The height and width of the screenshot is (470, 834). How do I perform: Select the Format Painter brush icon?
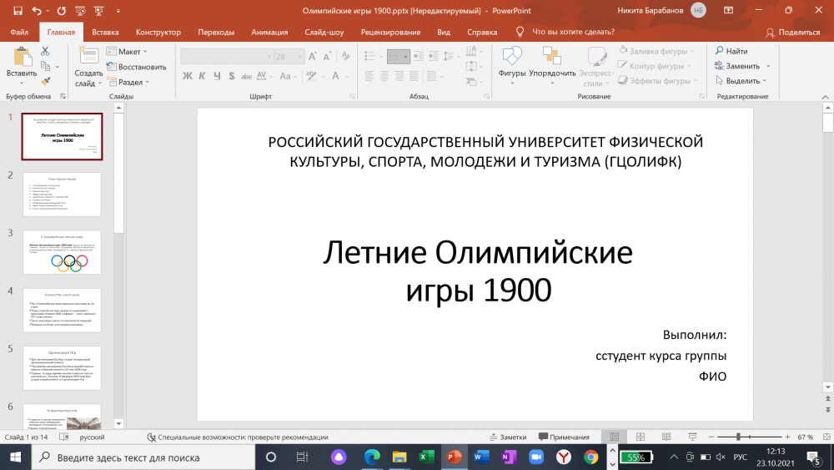tap(46, 81)
